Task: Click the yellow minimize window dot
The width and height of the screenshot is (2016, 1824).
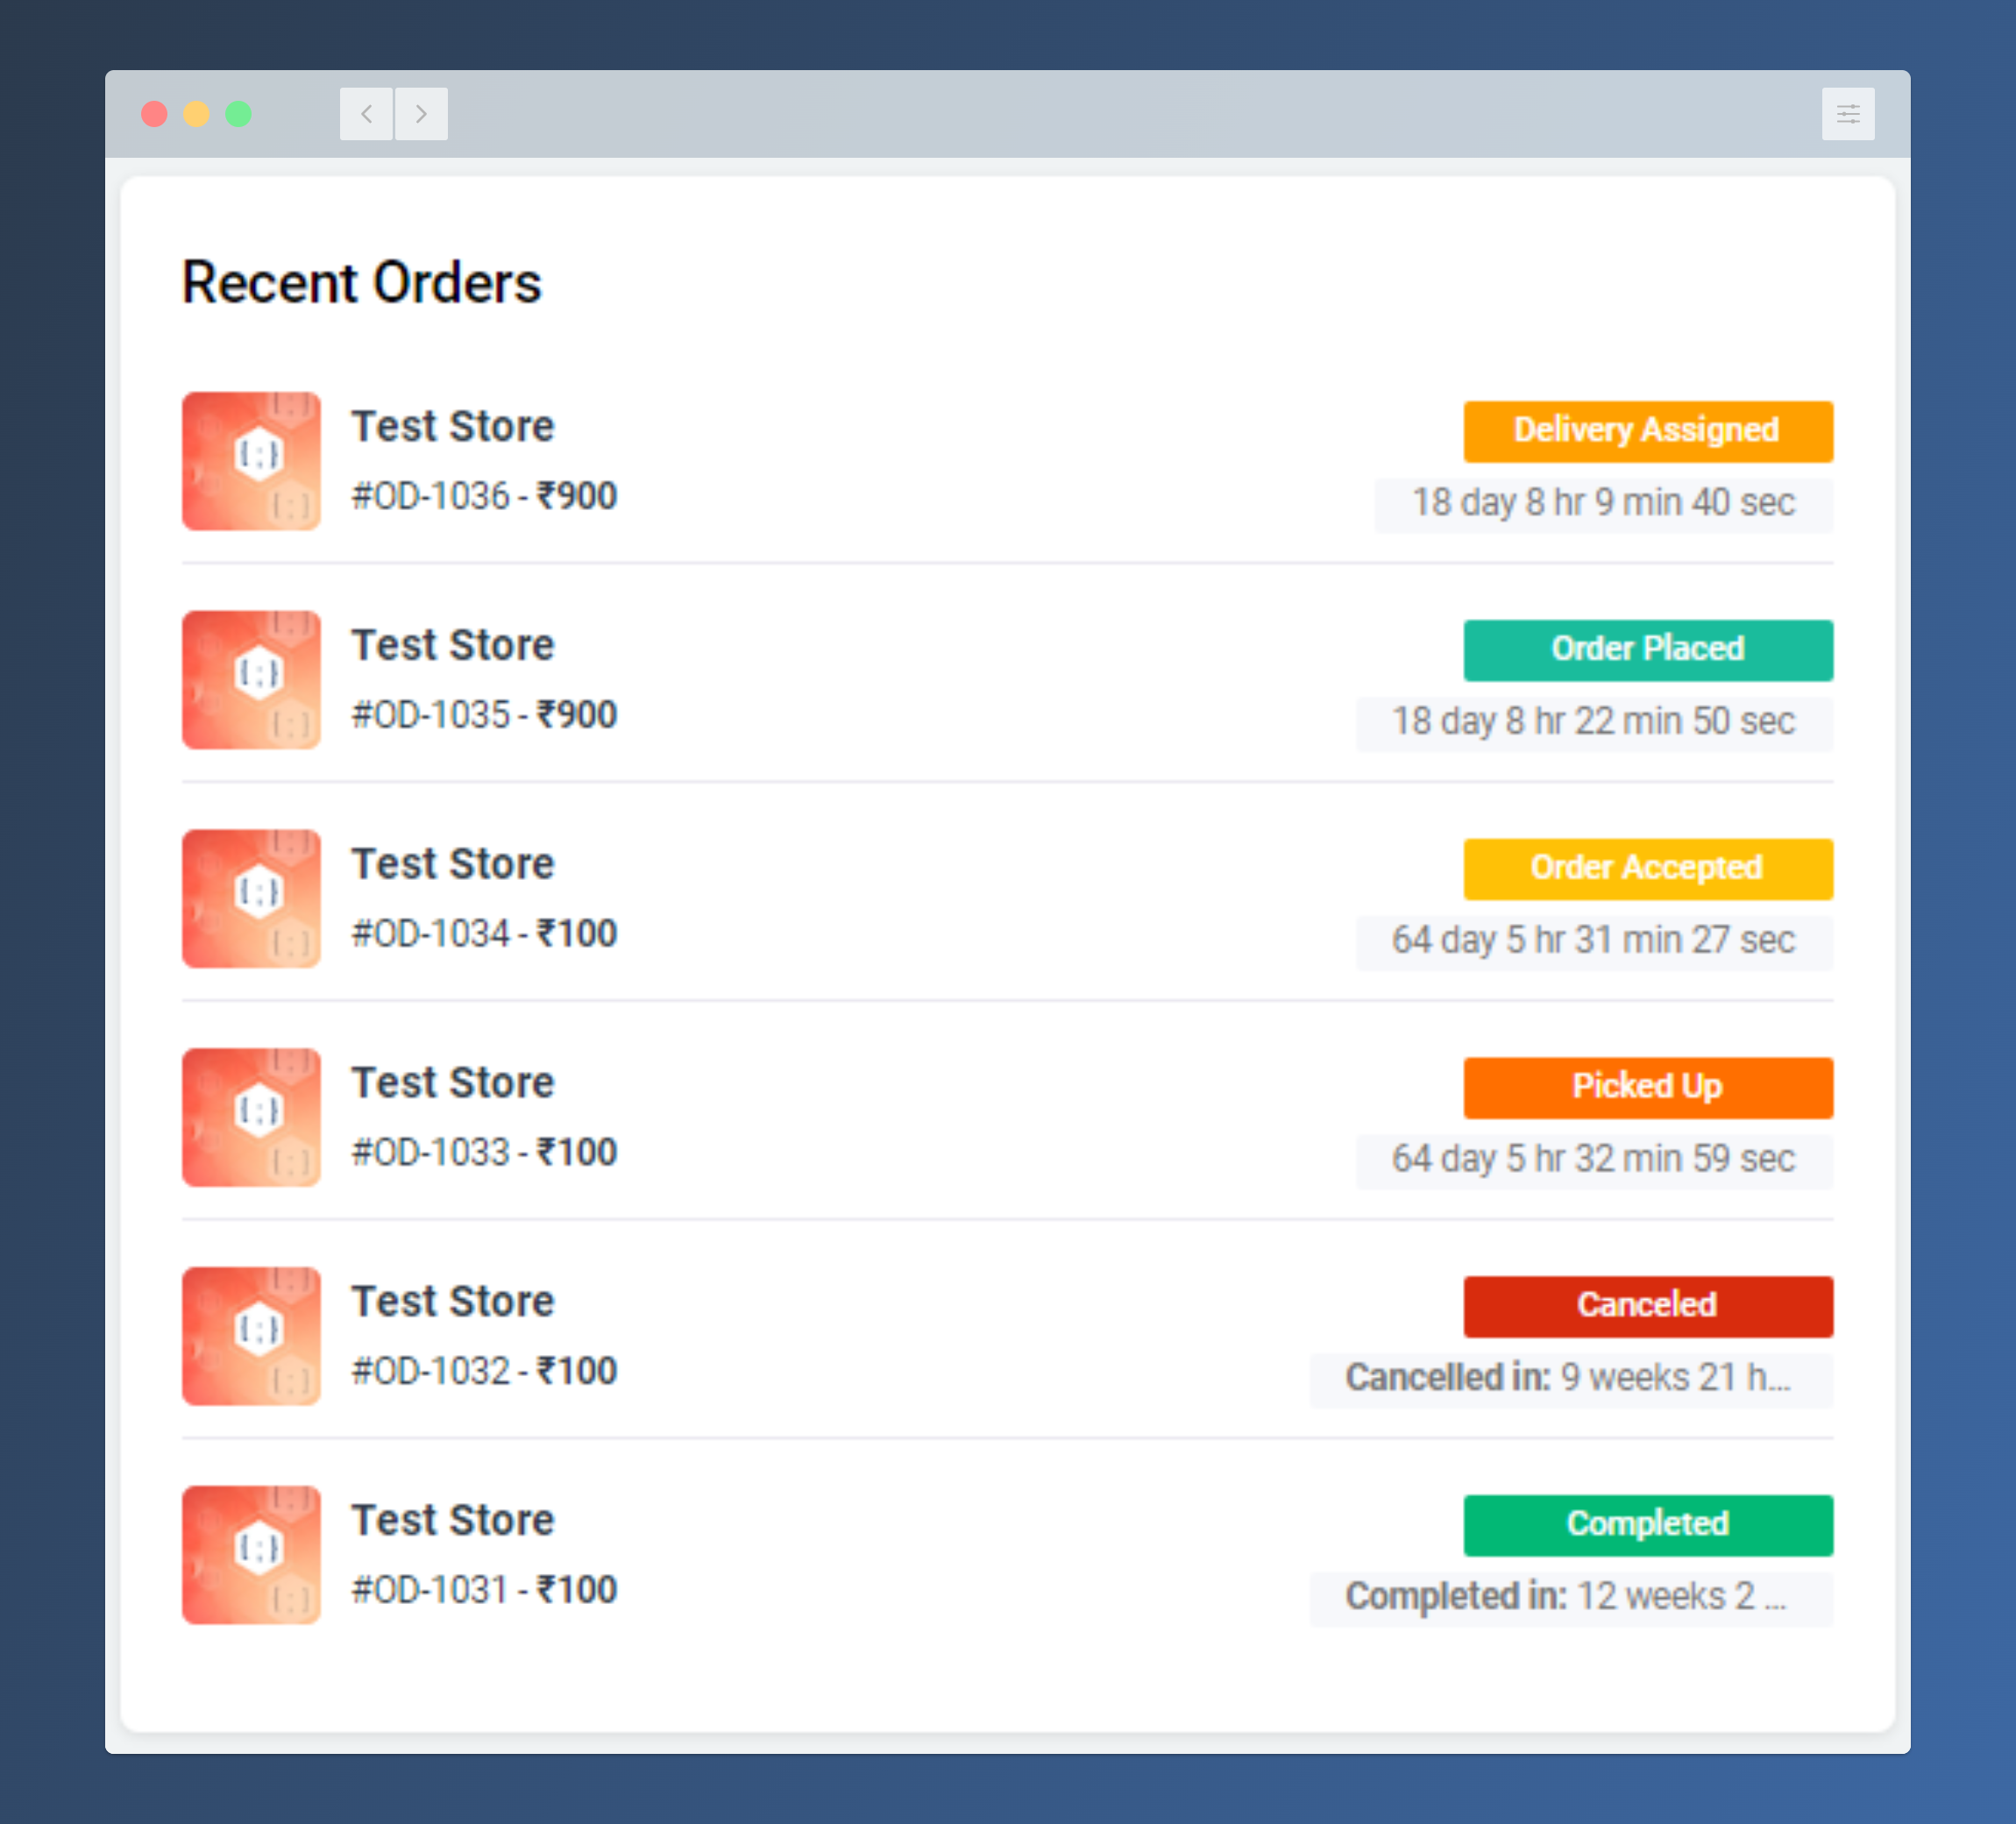Action: pyautogui.click(x=196, y=114)
